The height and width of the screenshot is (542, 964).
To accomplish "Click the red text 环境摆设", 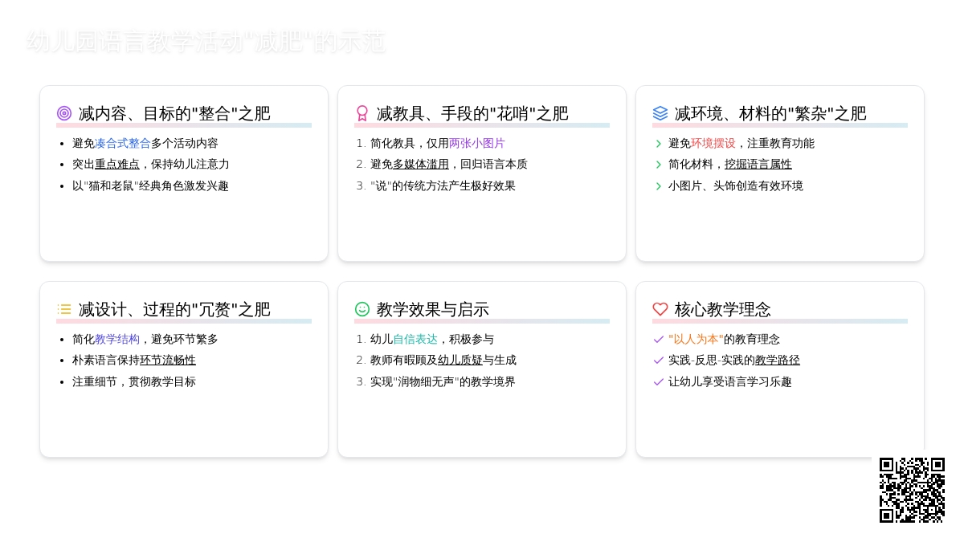I will [x=713, y=144].
